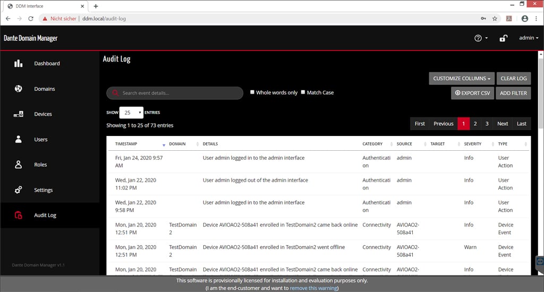The width and height of the screenshot is (544, 292).
Task: Click the 'Fri, Jan 24, 2020 9:57 AM' timestamp
Action: 139,161
